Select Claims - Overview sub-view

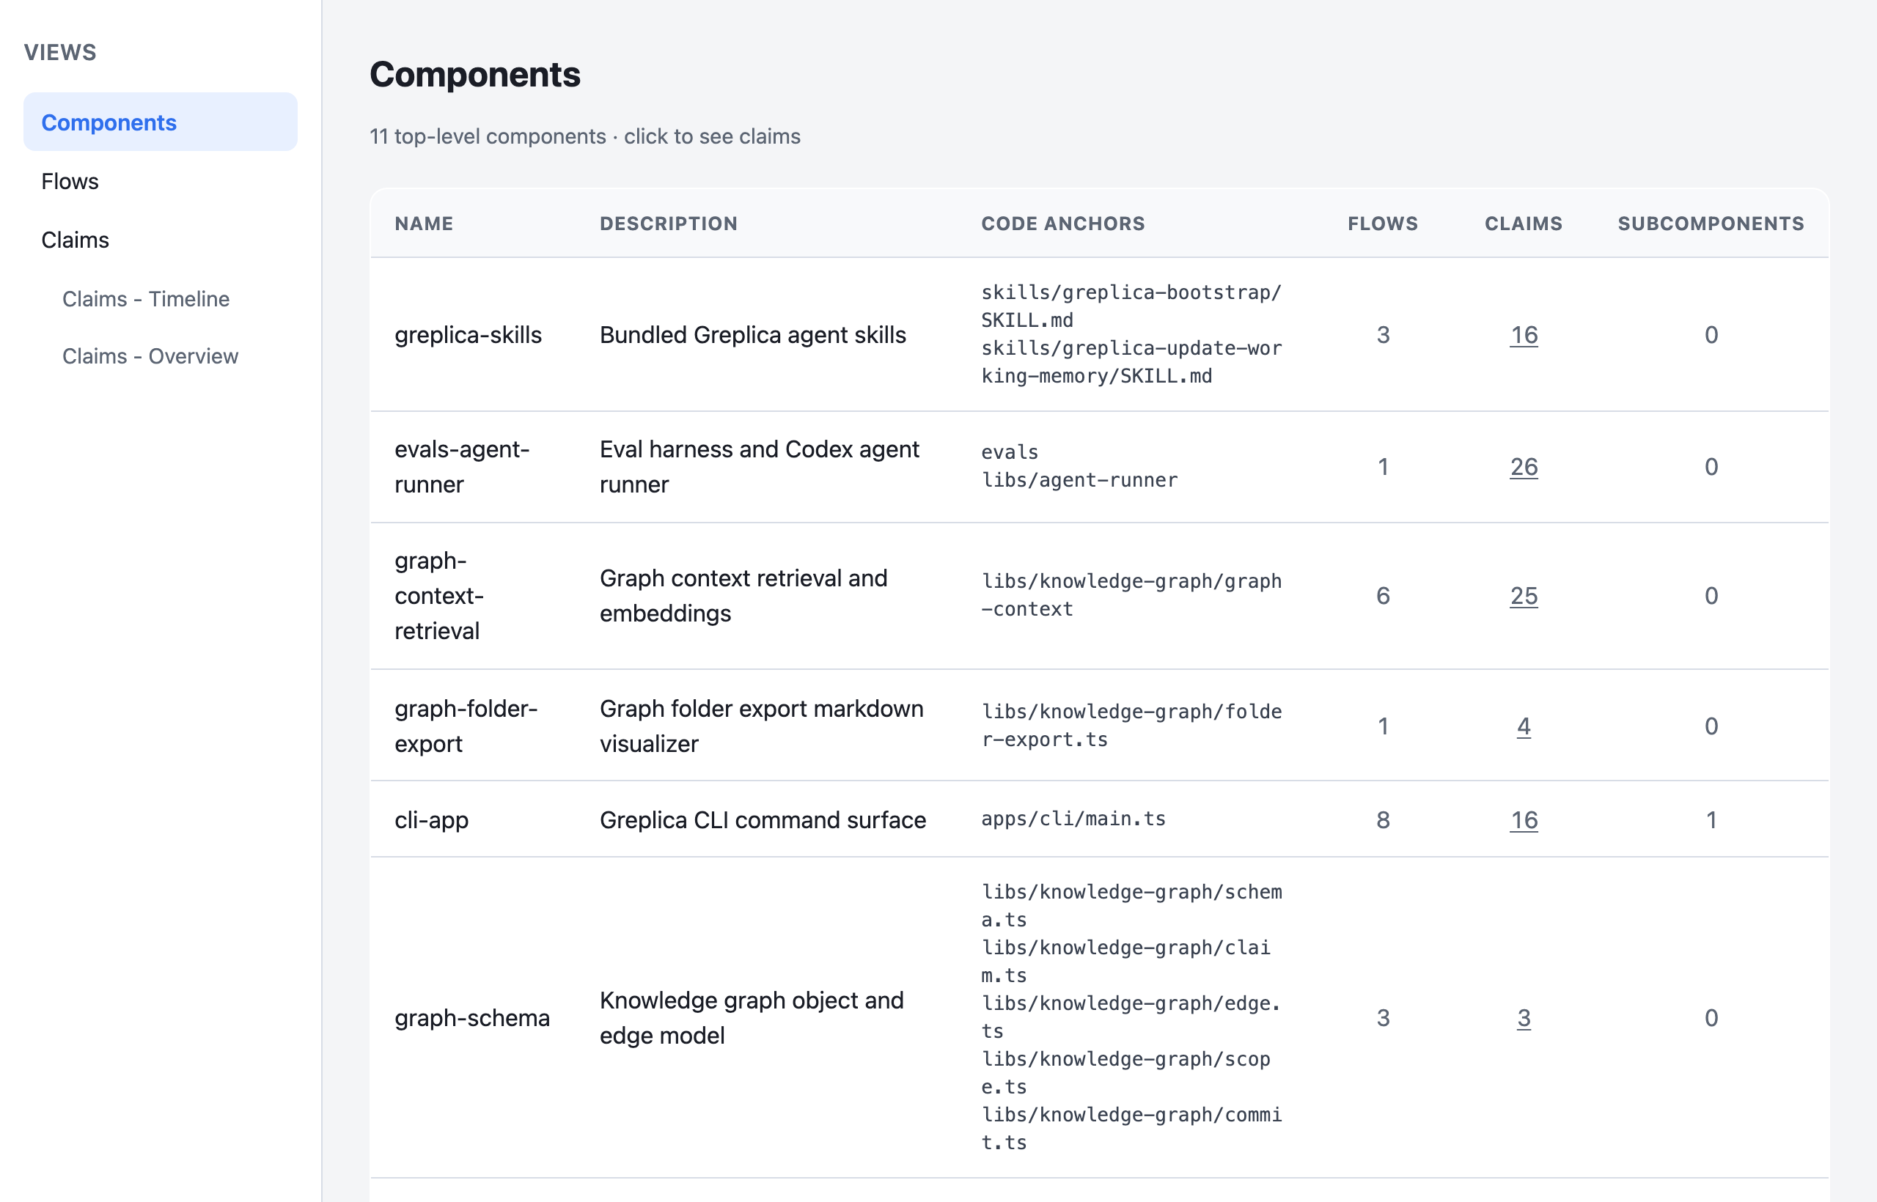pyautogui.click(x=150, y=356)
